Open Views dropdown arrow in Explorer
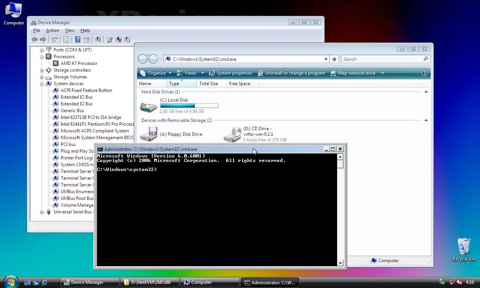Screen dimensions: 480x288 202,73
